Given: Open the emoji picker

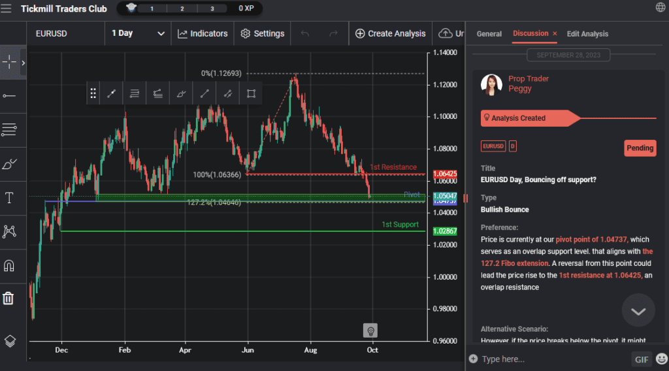Looking at the screenshot, I should click(x=661, y=359).
